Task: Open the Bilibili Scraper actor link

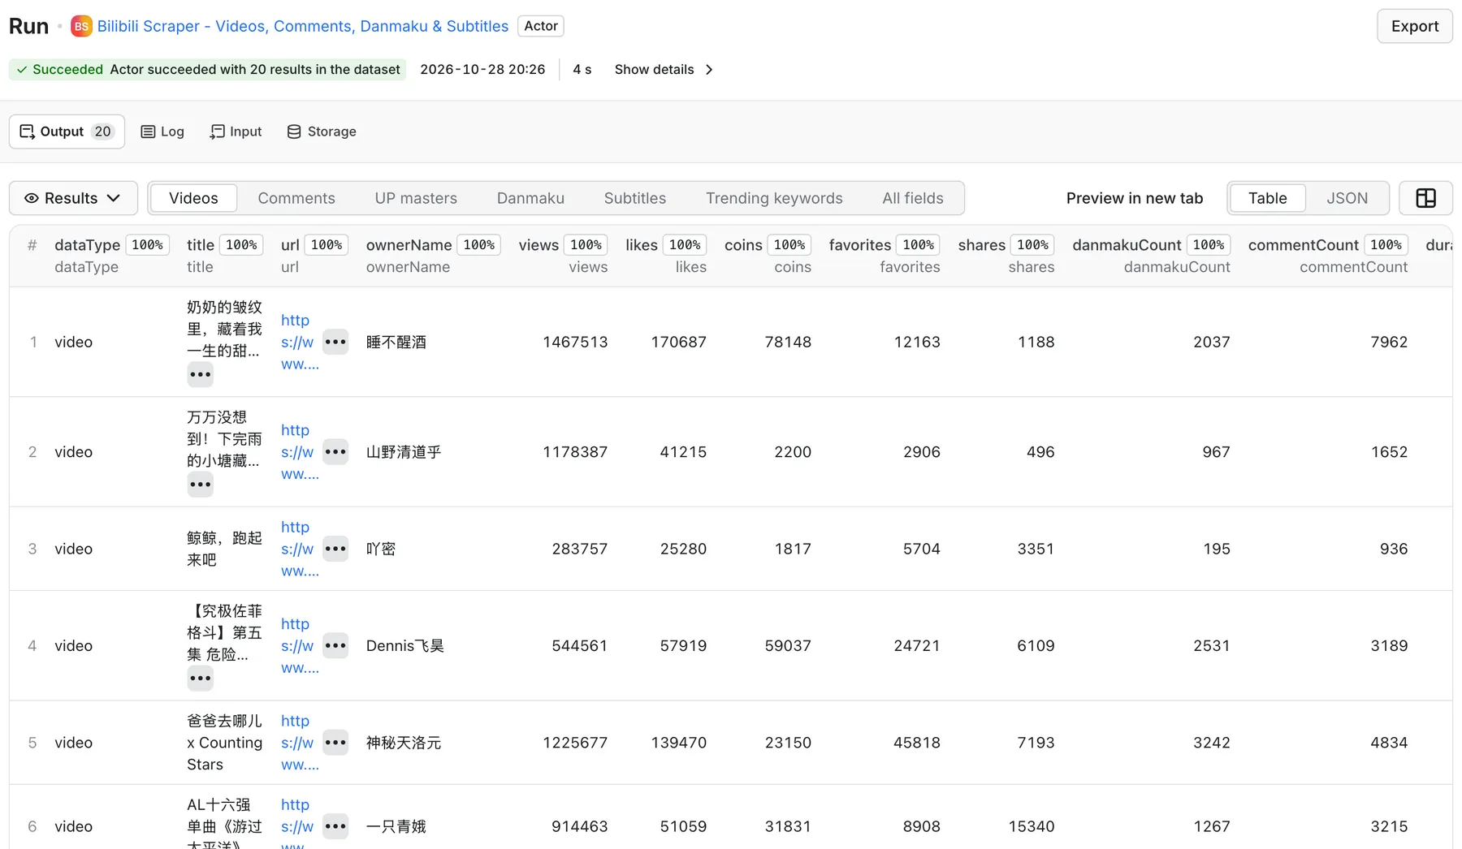Action: pyautogui.click(x=303, y=26)
